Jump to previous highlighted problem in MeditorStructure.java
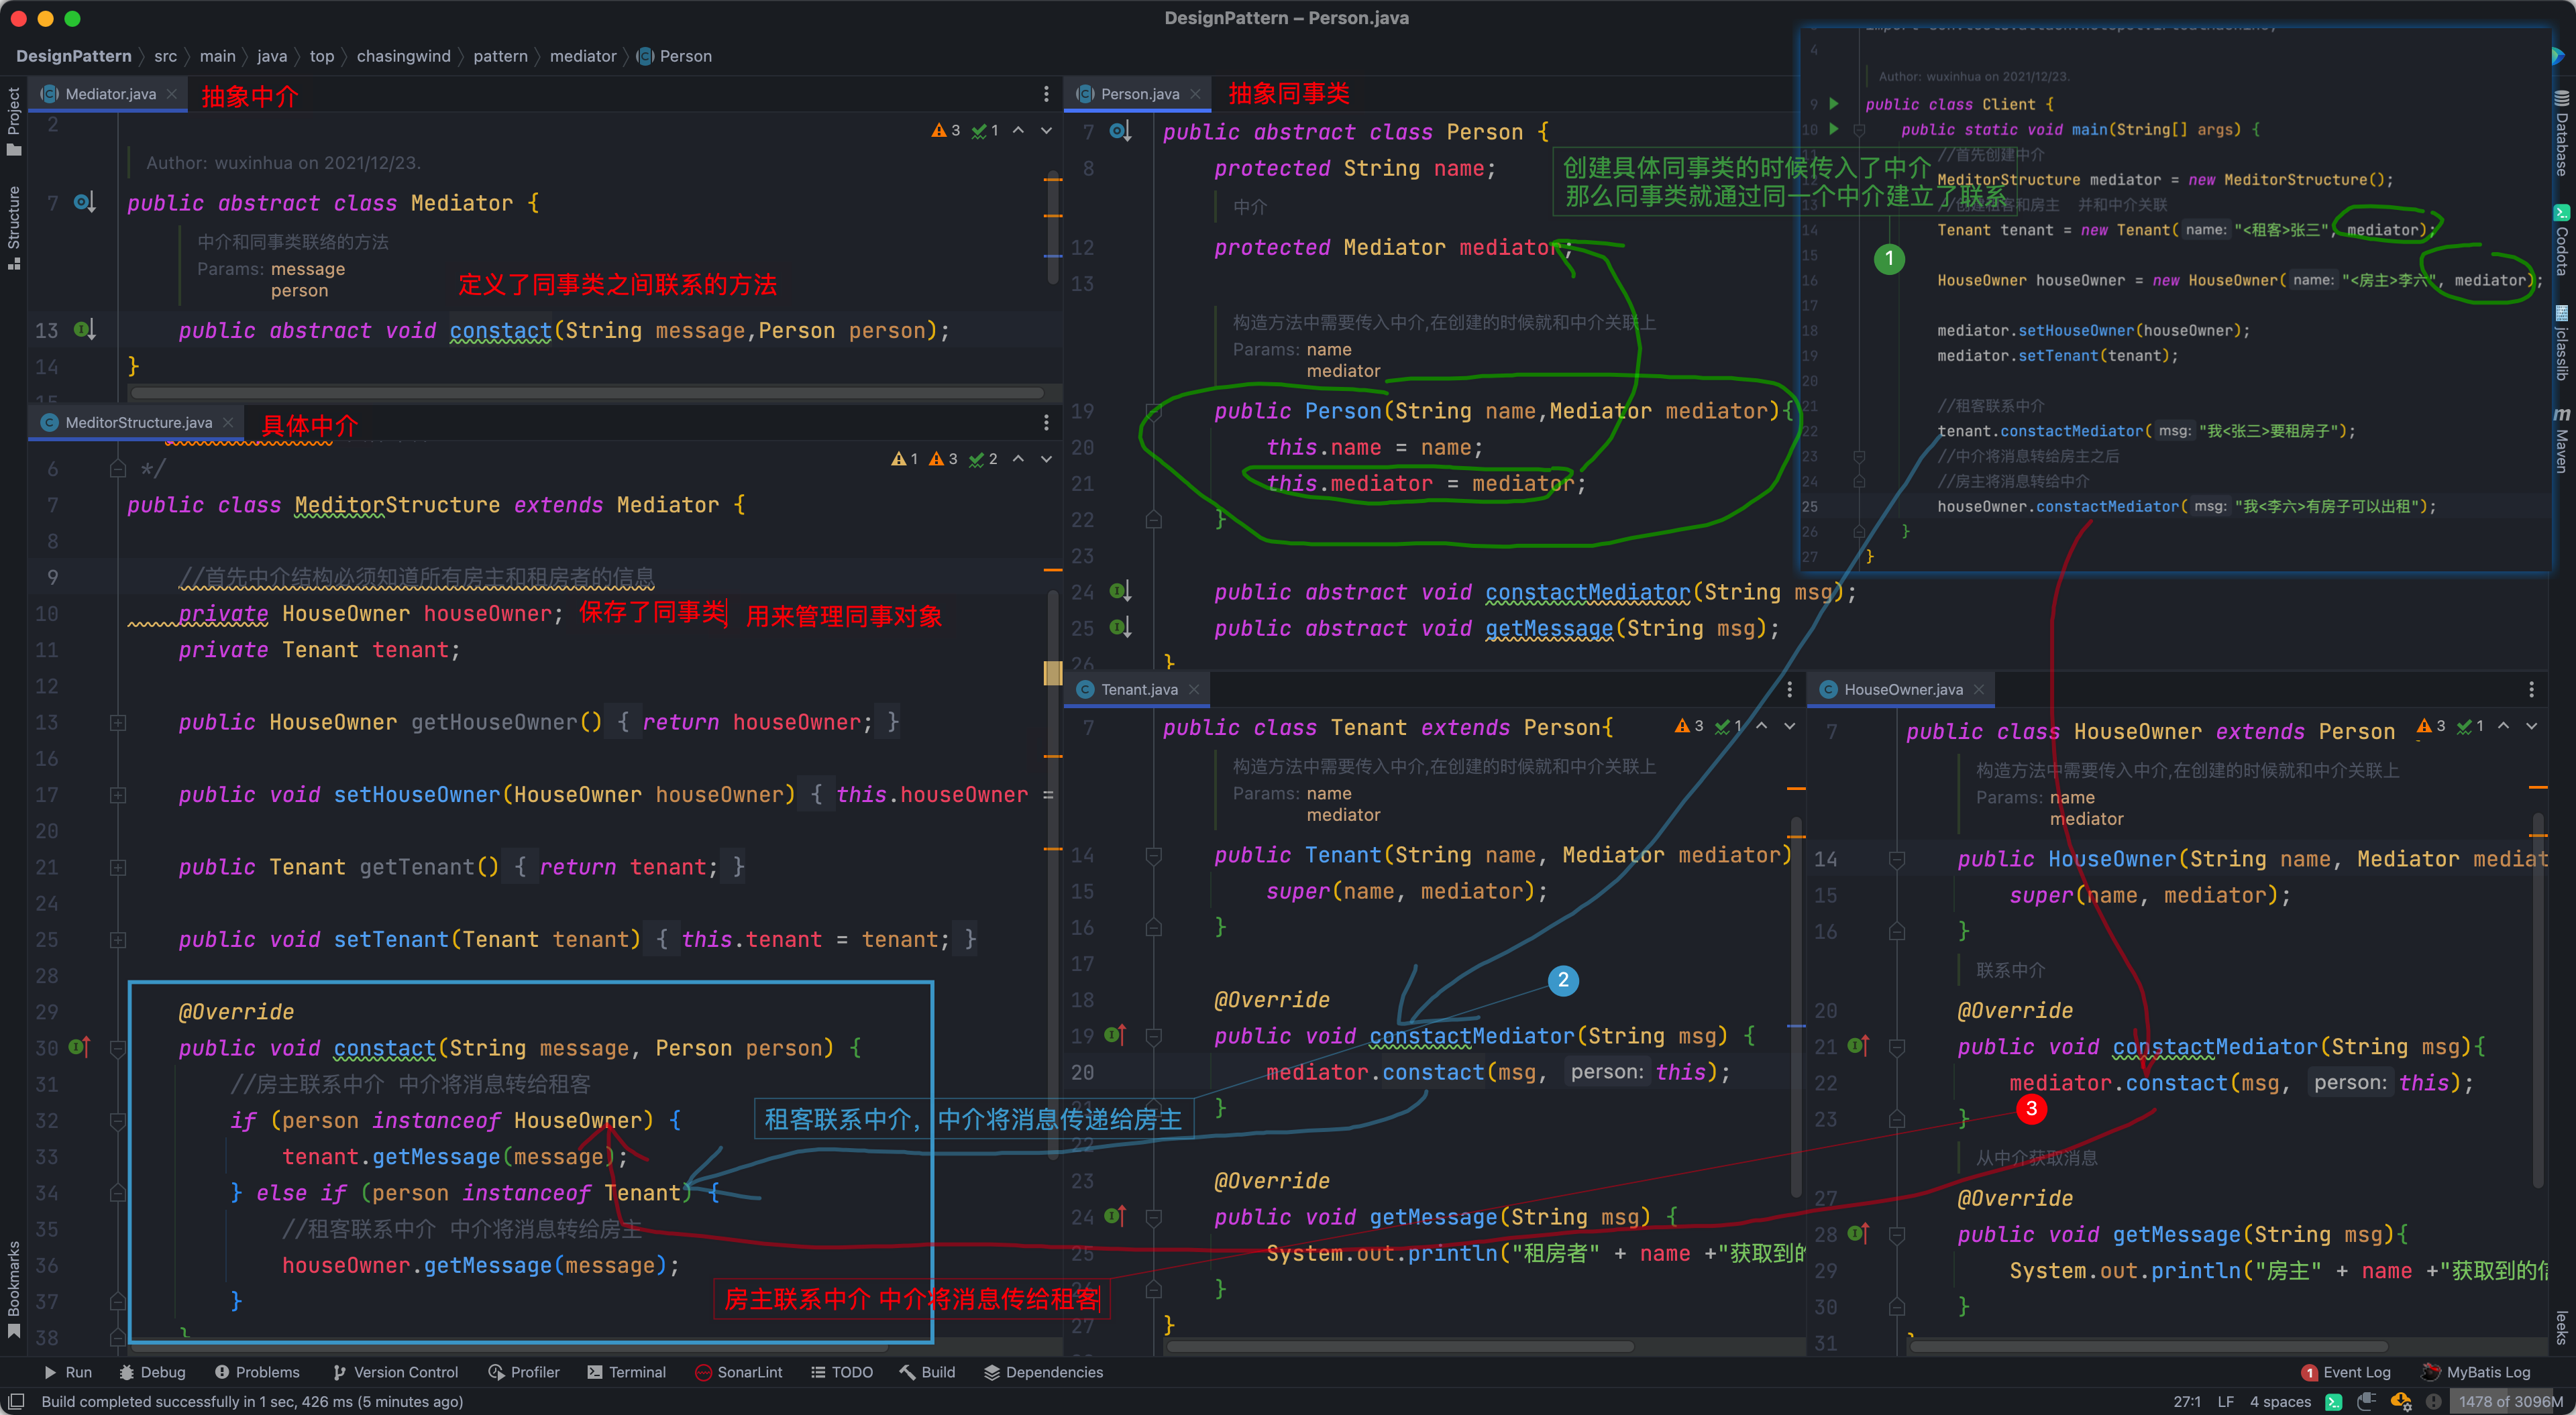 (1018, 459)
